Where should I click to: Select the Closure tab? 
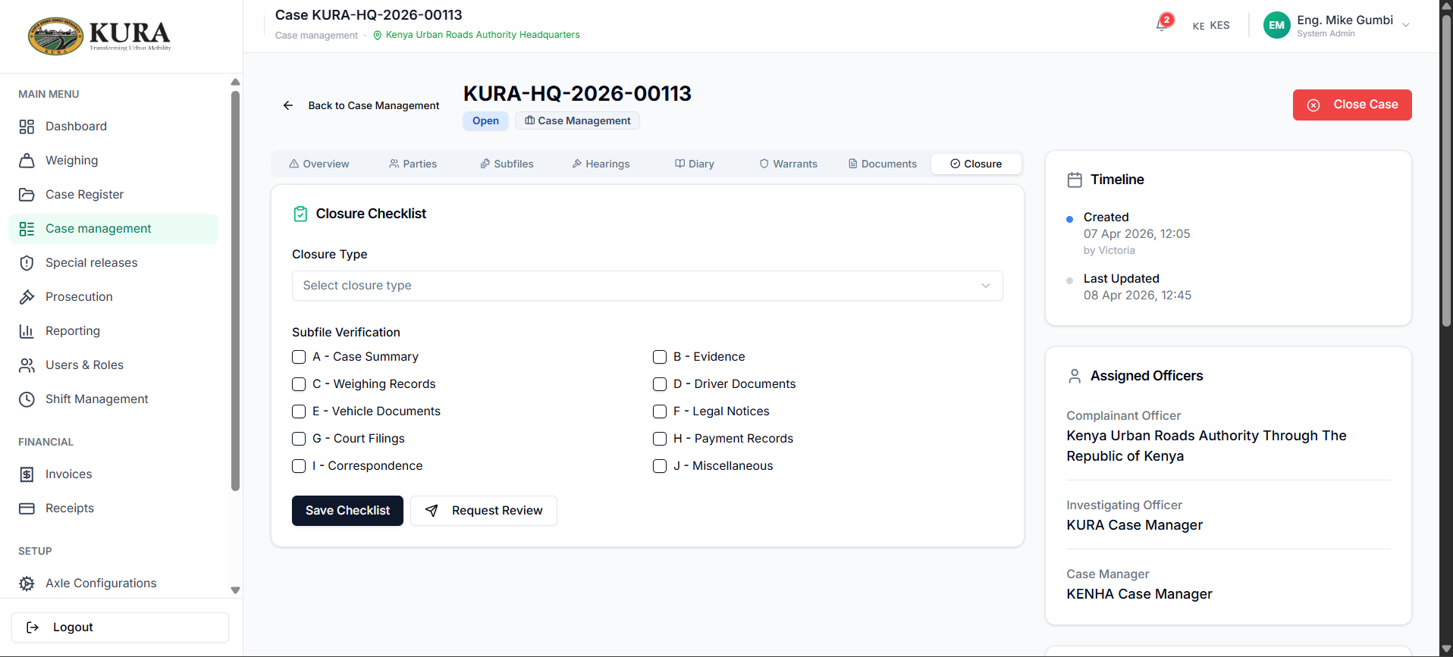[976, 164]
